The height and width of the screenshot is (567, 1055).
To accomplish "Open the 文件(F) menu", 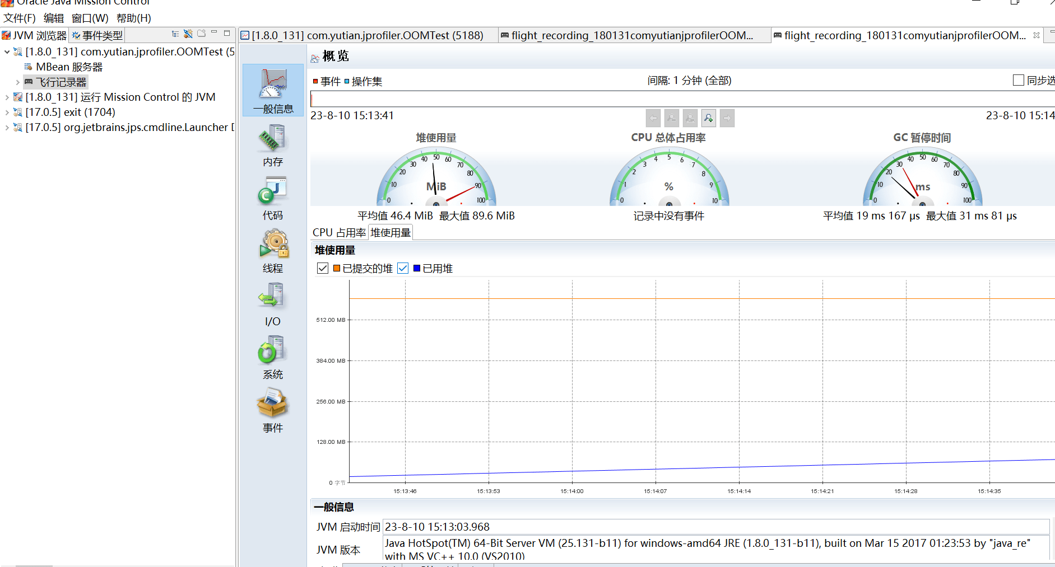I will (x=20, y=18).
